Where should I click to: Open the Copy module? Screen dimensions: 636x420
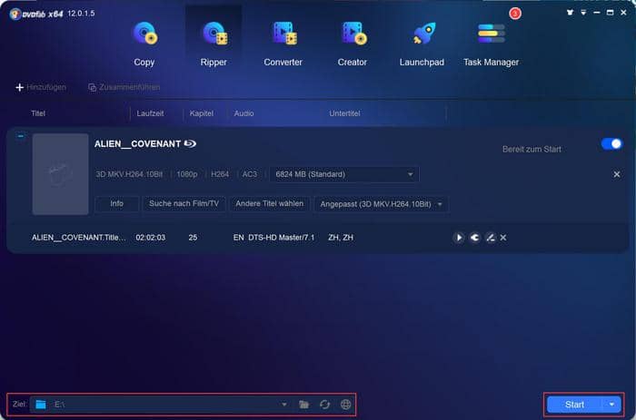tap(144, 44)
